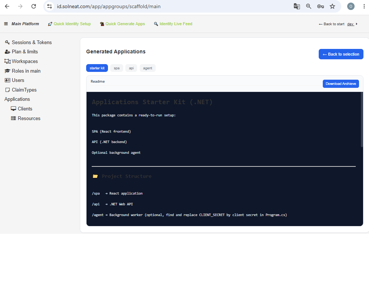Click the '/api → .NET Web API' line

[x=112, y=204]
